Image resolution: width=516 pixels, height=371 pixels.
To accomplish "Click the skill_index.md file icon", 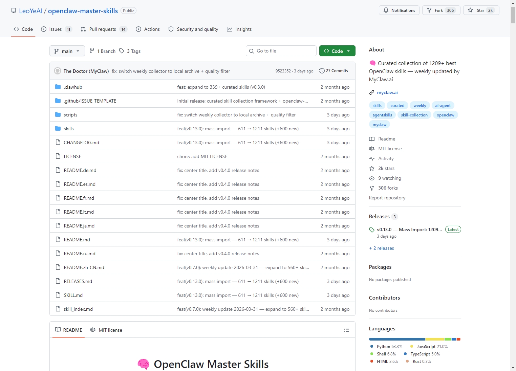I will [58, 309].
